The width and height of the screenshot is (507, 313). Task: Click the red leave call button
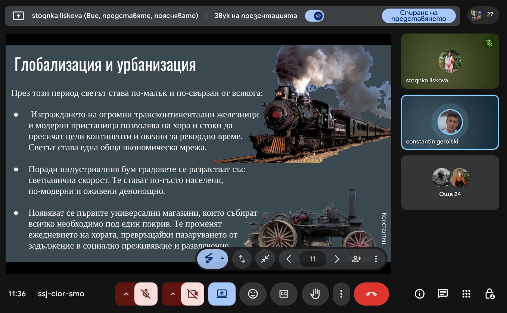(371, 294)
